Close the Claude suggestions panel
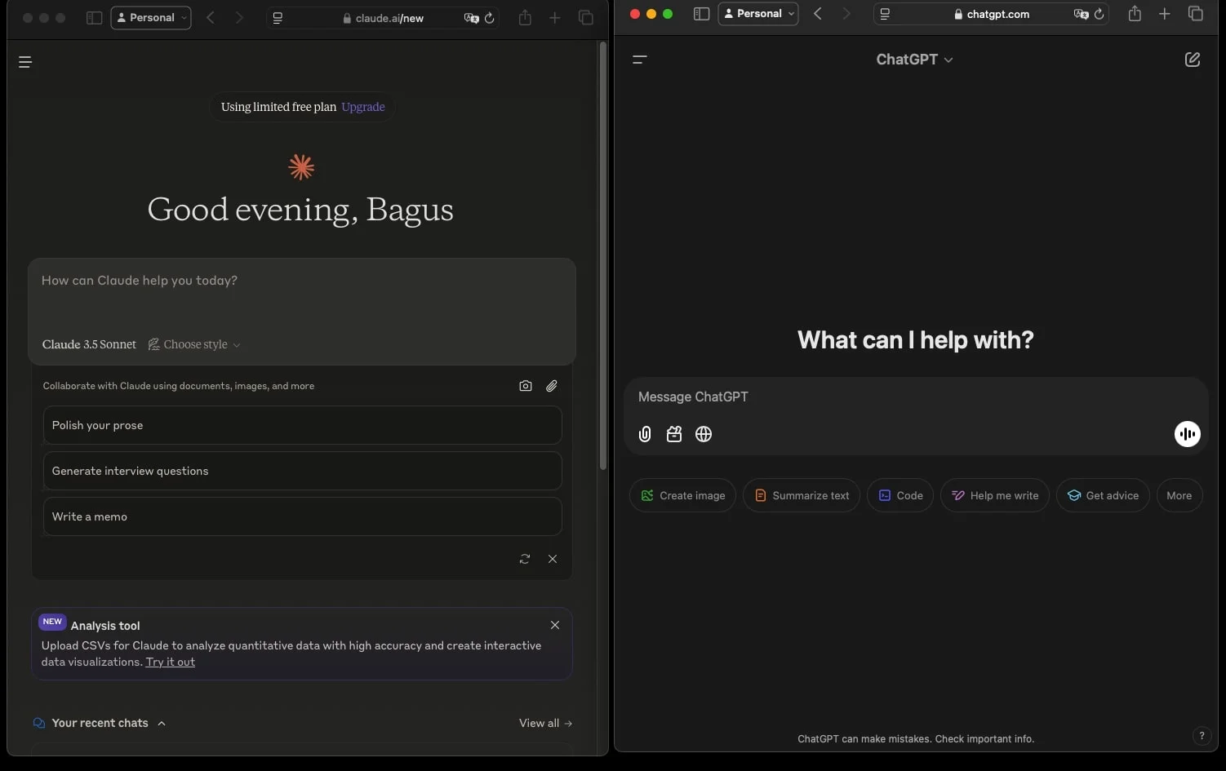The width and height of the screenshot is (1226, 771). coord(553,559)
